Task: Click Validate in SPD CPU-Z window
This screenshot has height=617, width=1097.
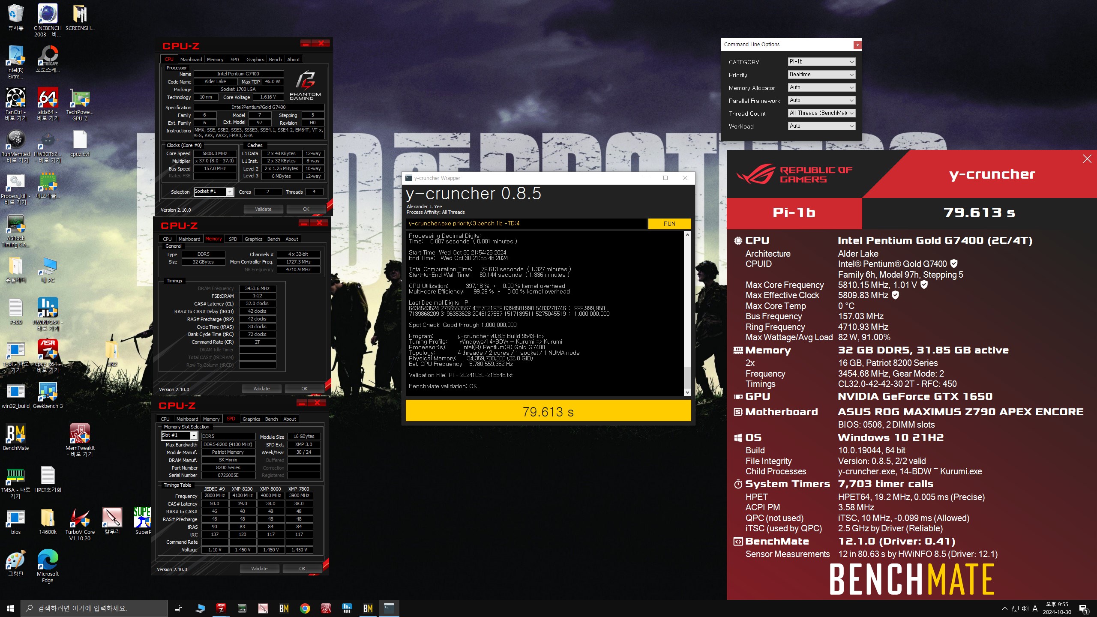Action: point(259,569)
